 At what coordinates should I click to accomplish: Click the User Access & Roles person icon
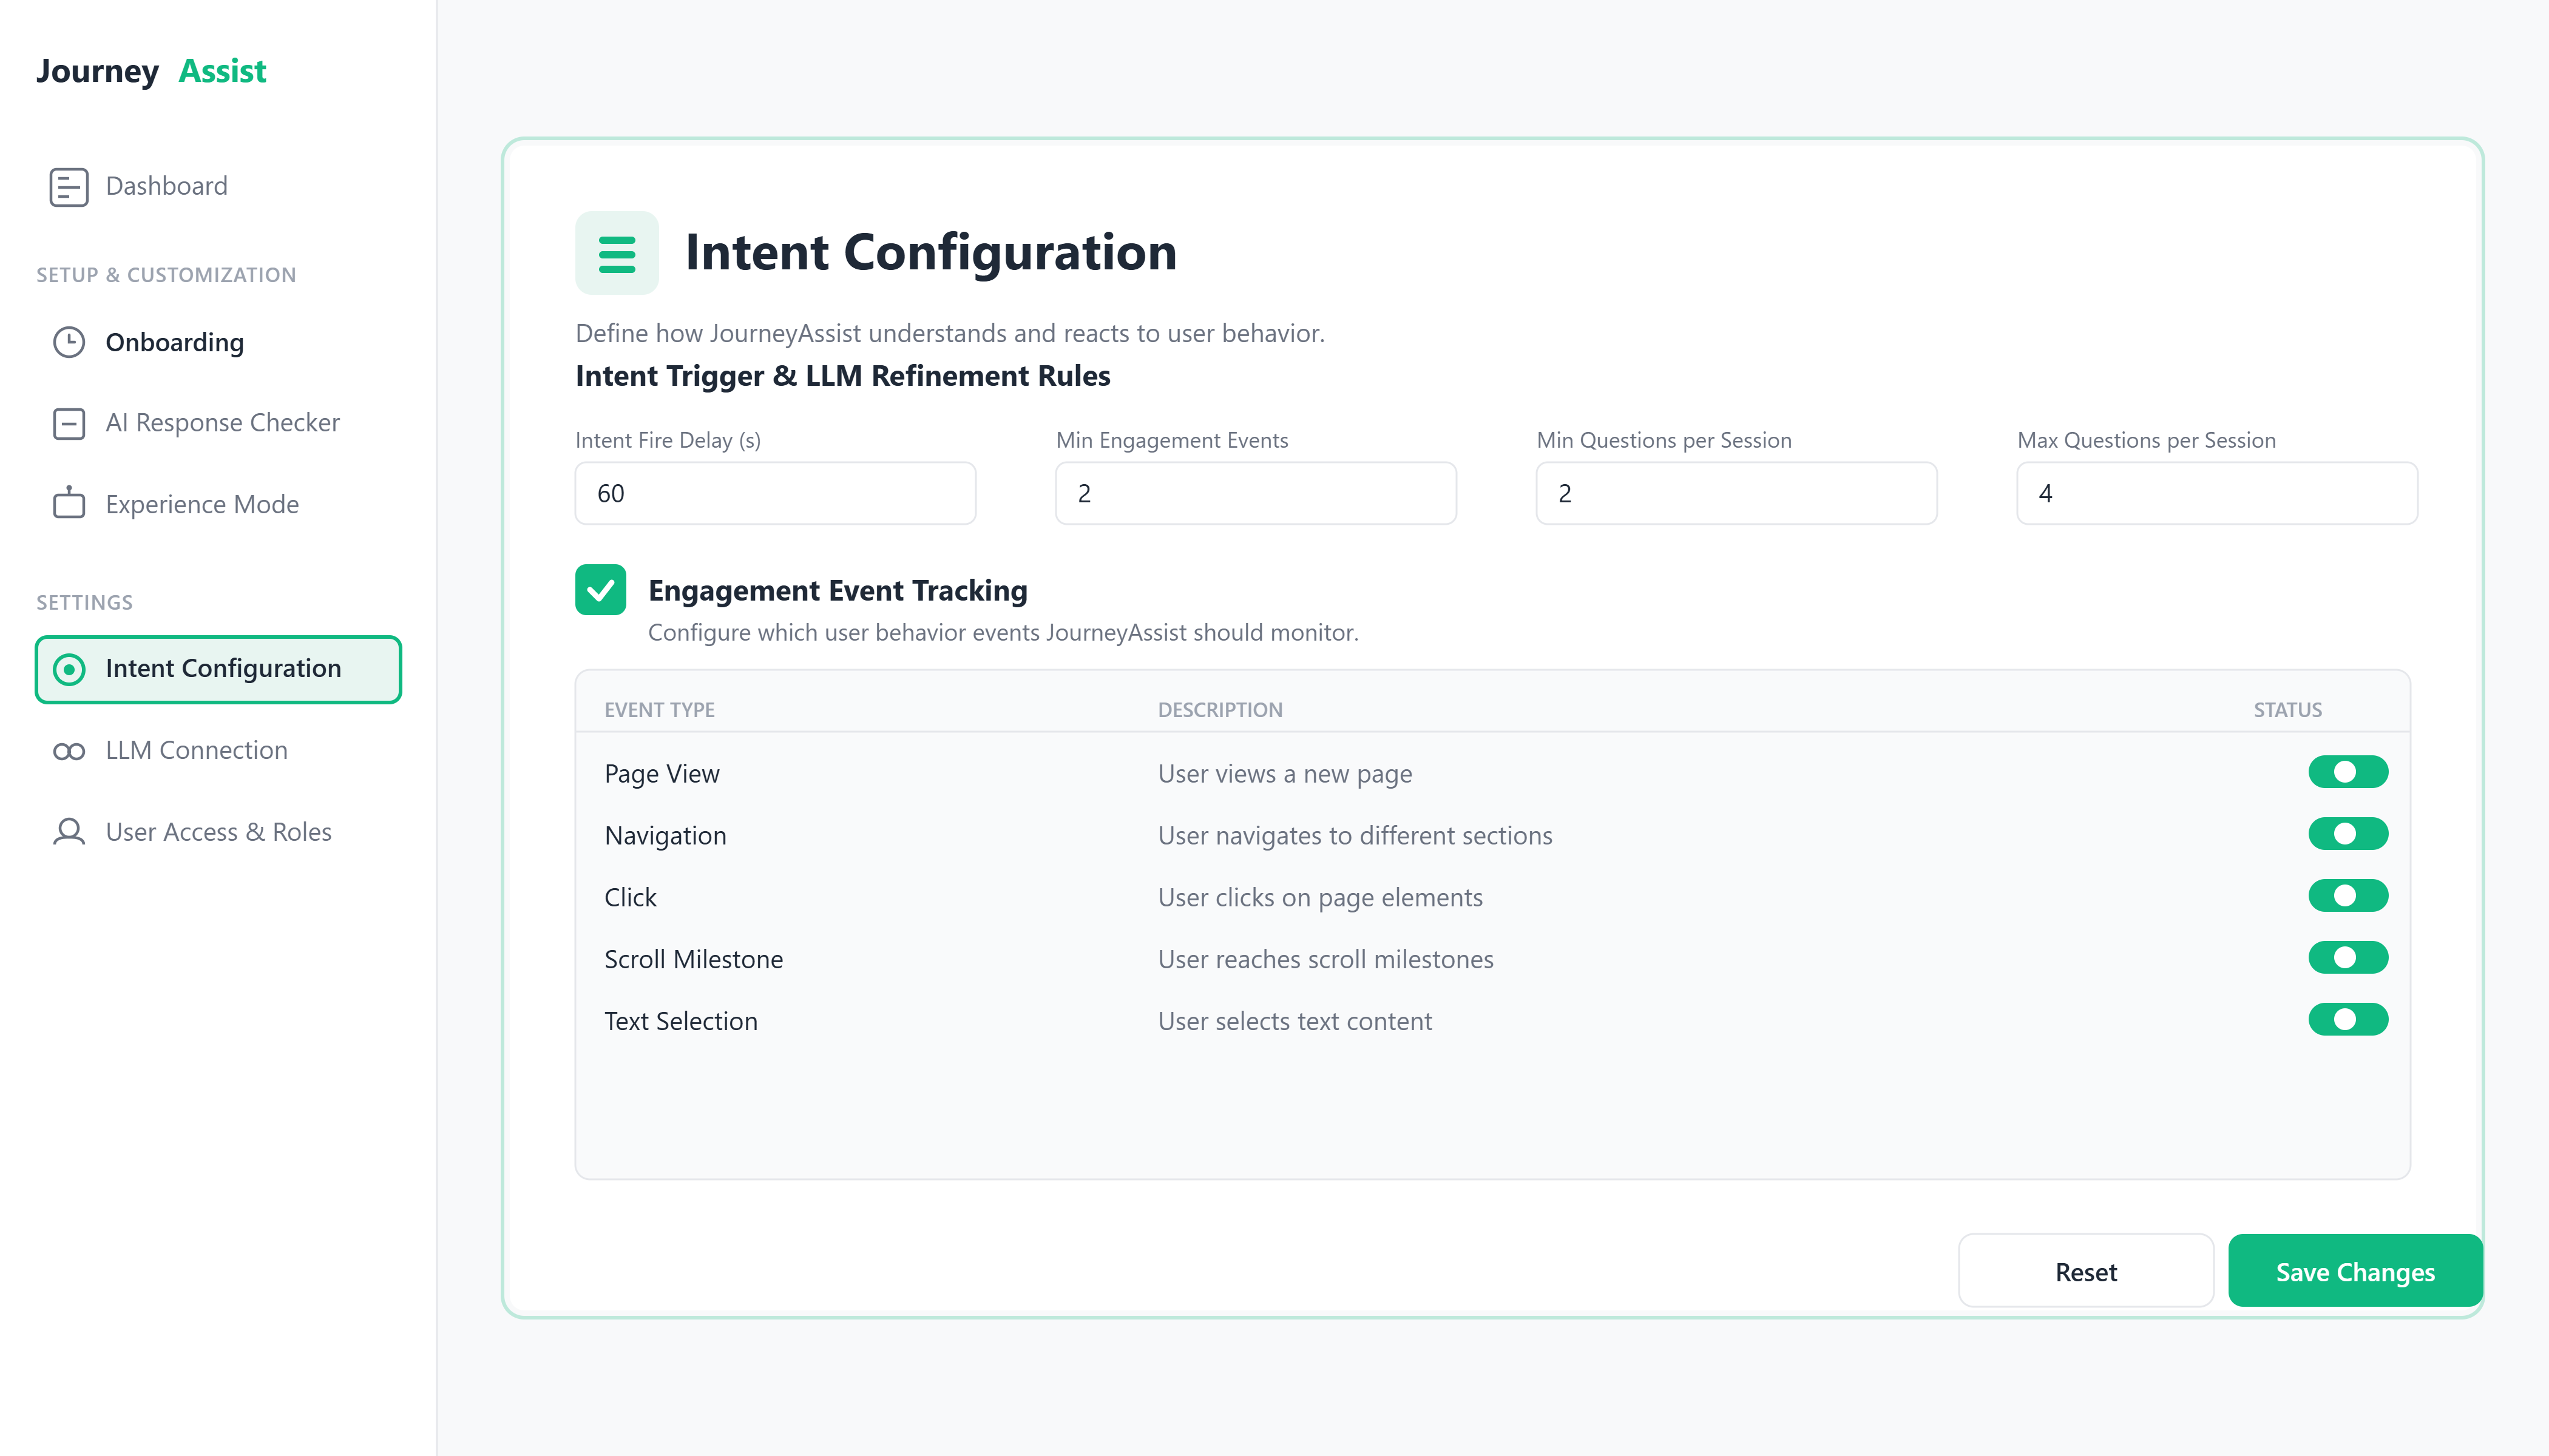point(68,832)
